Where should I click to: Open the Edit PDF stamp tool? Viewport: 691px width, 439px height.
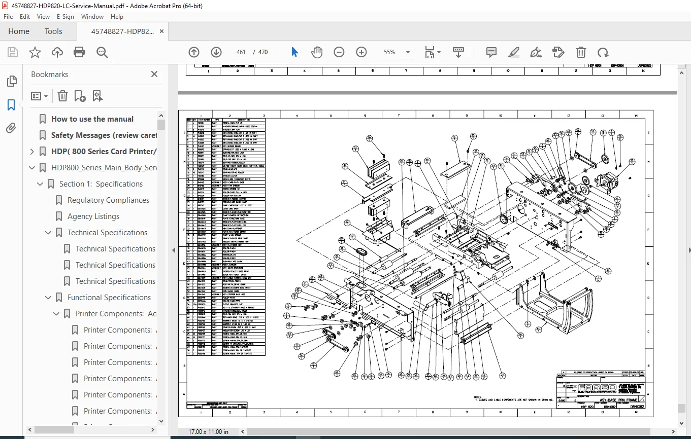(558, 52)
